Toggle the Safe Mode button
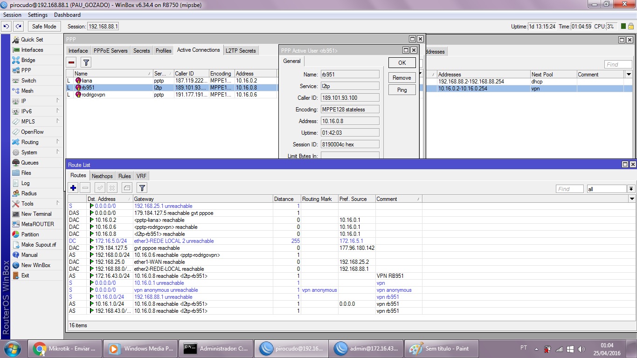 [44, 27]
